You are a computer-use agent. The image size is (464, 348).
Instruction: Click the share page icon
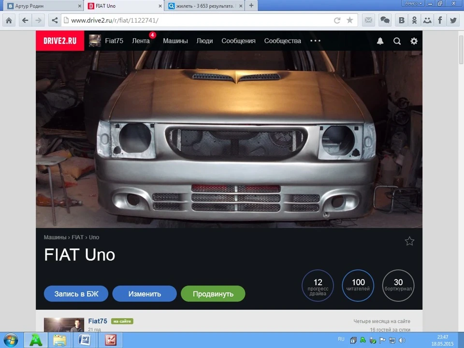point(55,20)
